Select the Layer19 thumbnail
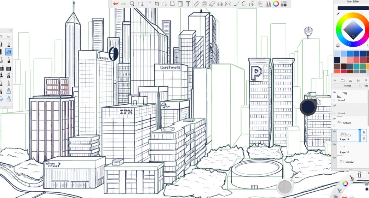The height and width of the screenshot is (198, 369). click(345, 135)
